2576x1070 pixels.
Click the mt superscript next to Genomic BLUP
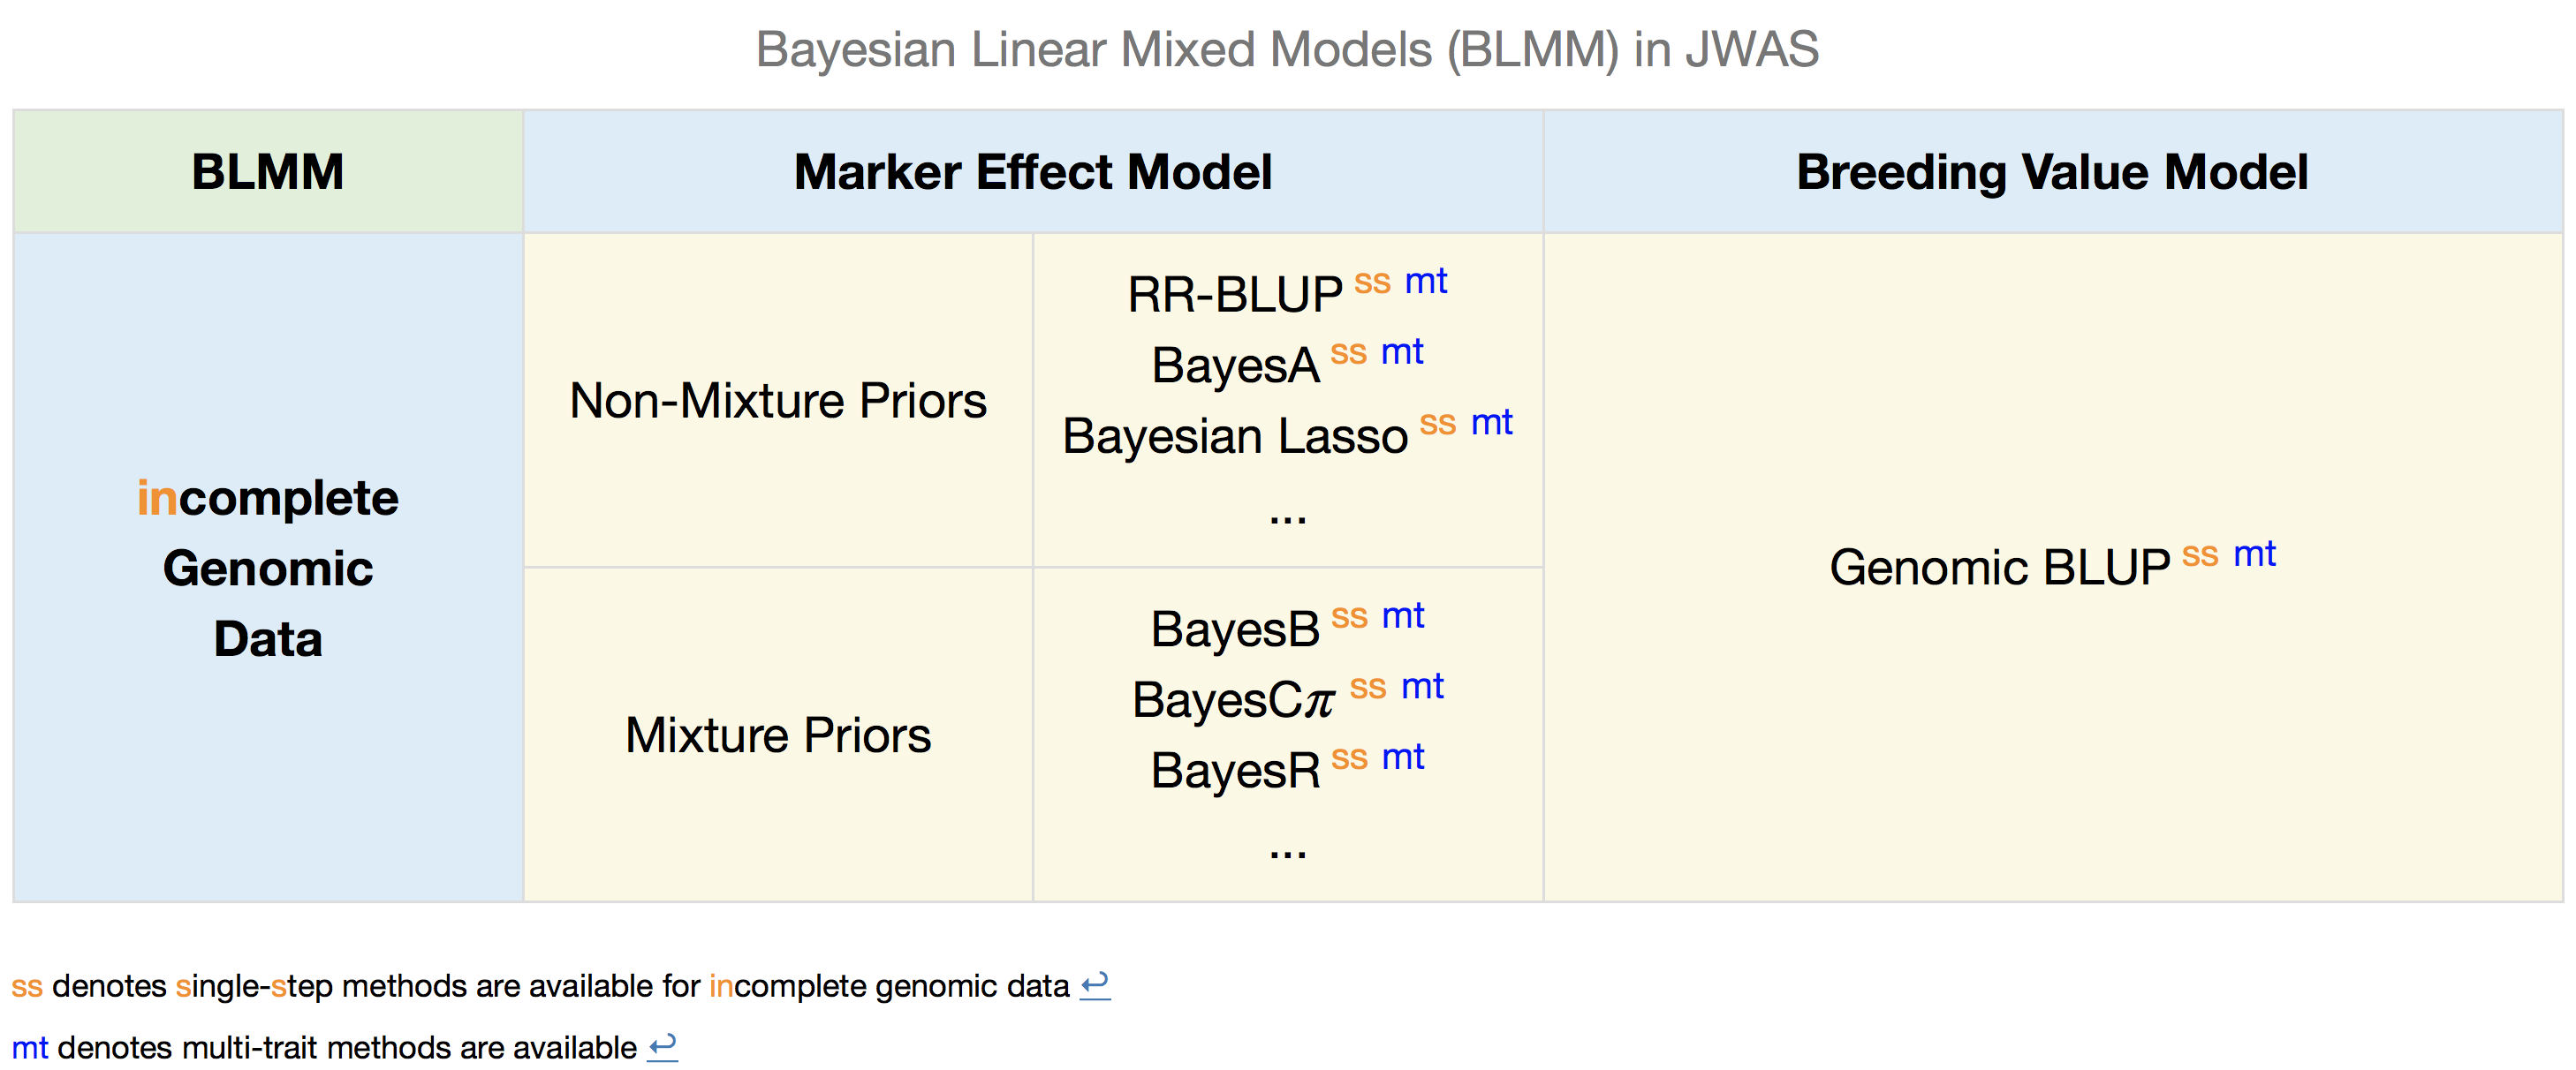(2255, 554)
